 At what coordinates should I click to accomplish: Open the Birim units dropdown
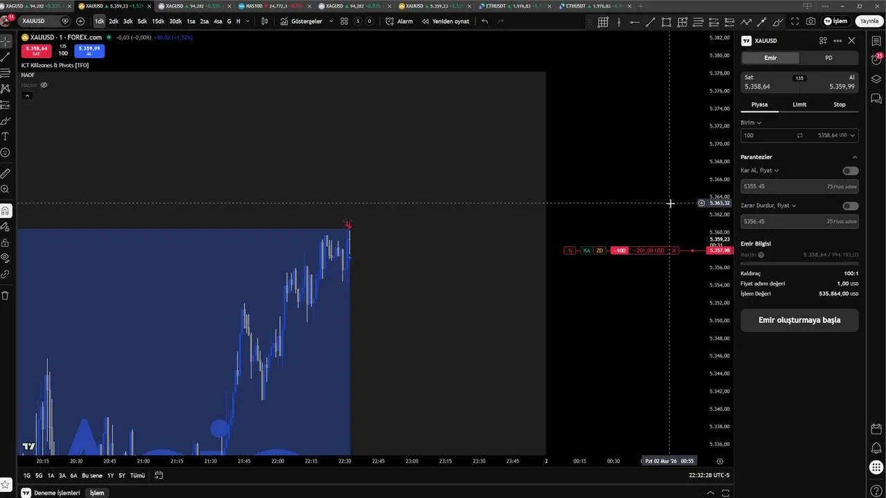[751, 122]
